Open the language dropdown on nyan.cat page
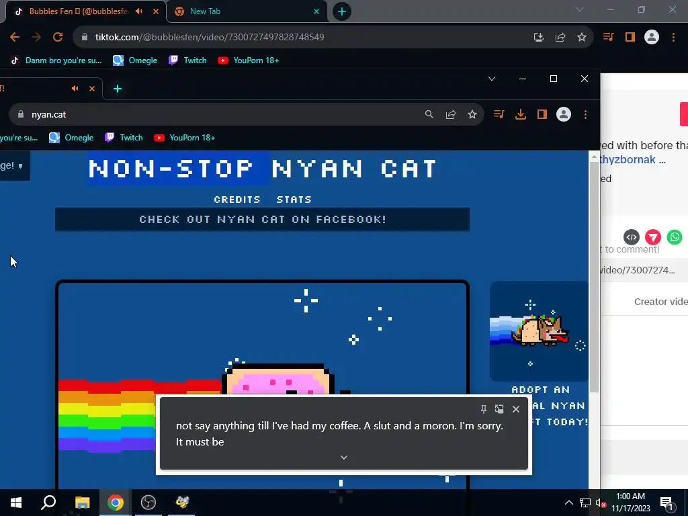Image resolution: width=688 pixels, height=516 pixels. click(x=13, y=166)
